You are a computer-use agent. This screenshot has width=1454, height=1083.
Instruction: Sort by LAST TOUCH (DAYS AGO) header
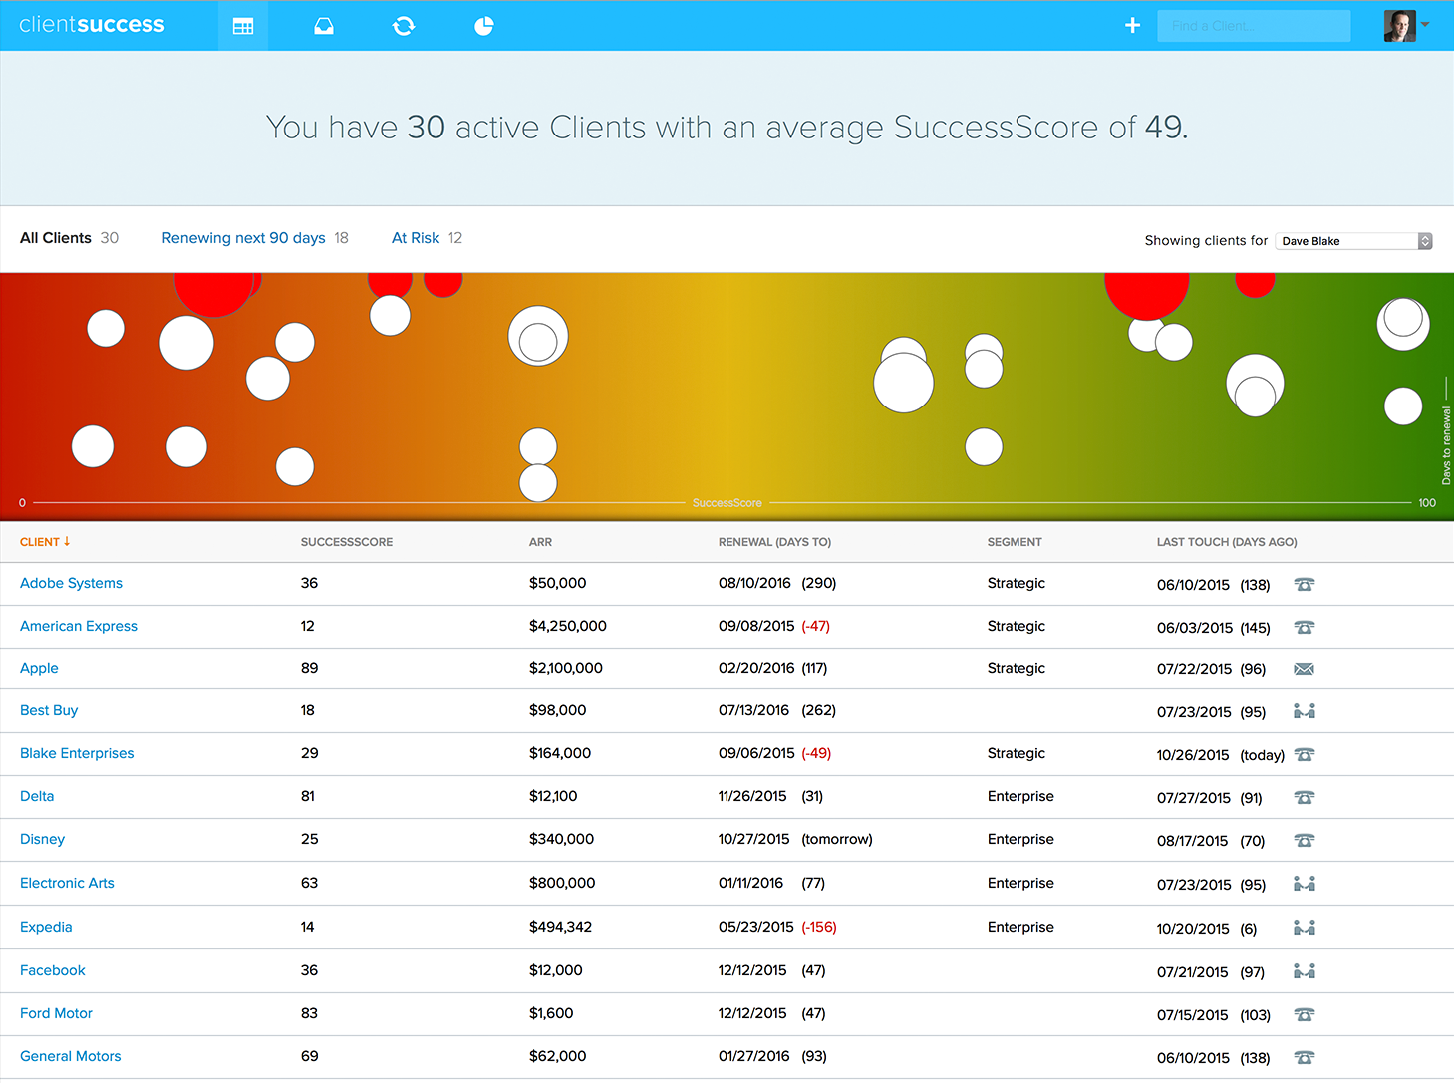(1227, 542)
